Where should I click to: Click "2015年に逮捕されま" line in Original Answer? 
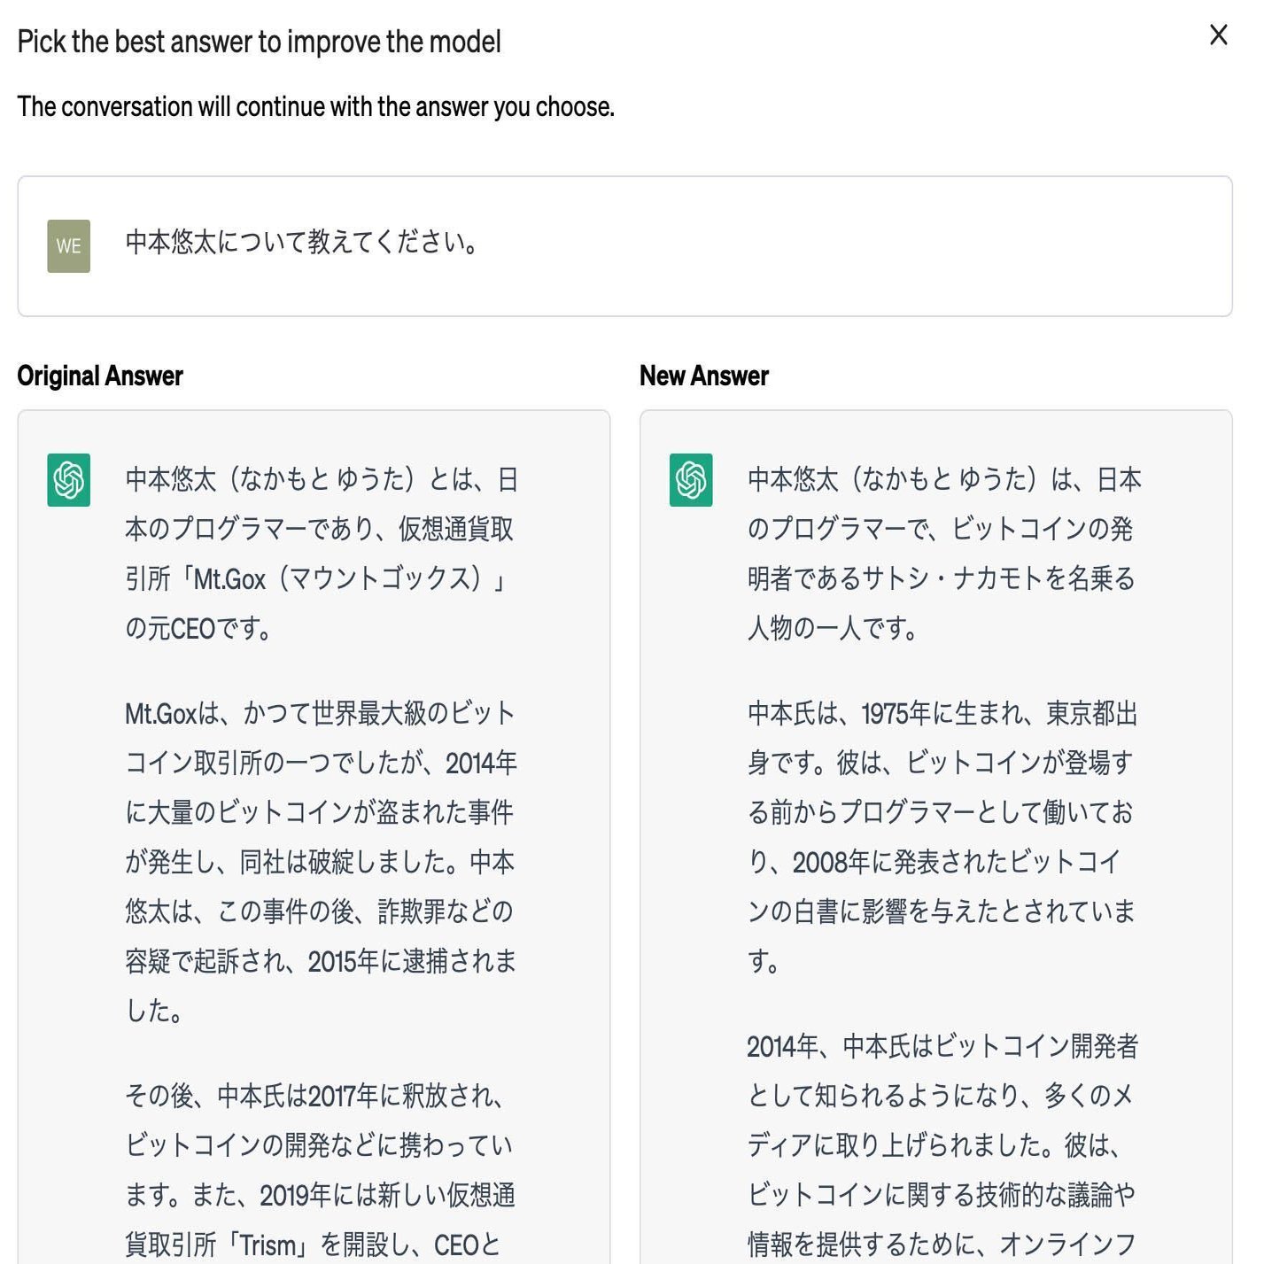coord(321,961)
